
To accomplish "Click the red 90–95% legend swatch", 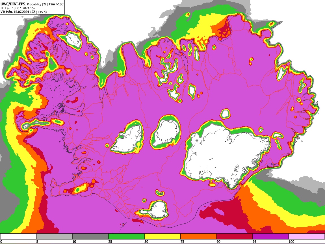I will [235, 237].
